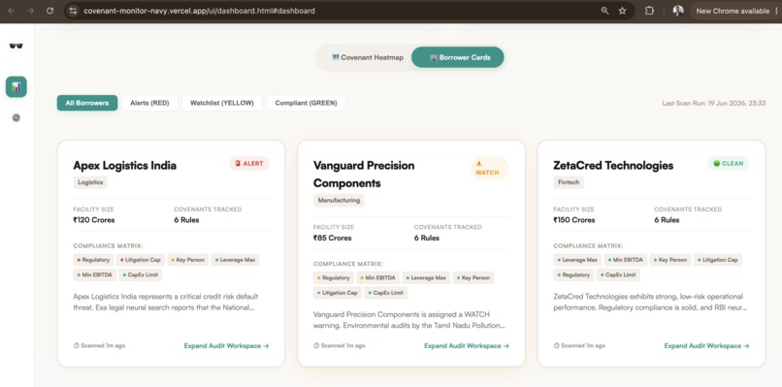Viewport: 782px width, 387px height.
Task: Click Leverage Max chip on Vanguard card
Action: 426,277
